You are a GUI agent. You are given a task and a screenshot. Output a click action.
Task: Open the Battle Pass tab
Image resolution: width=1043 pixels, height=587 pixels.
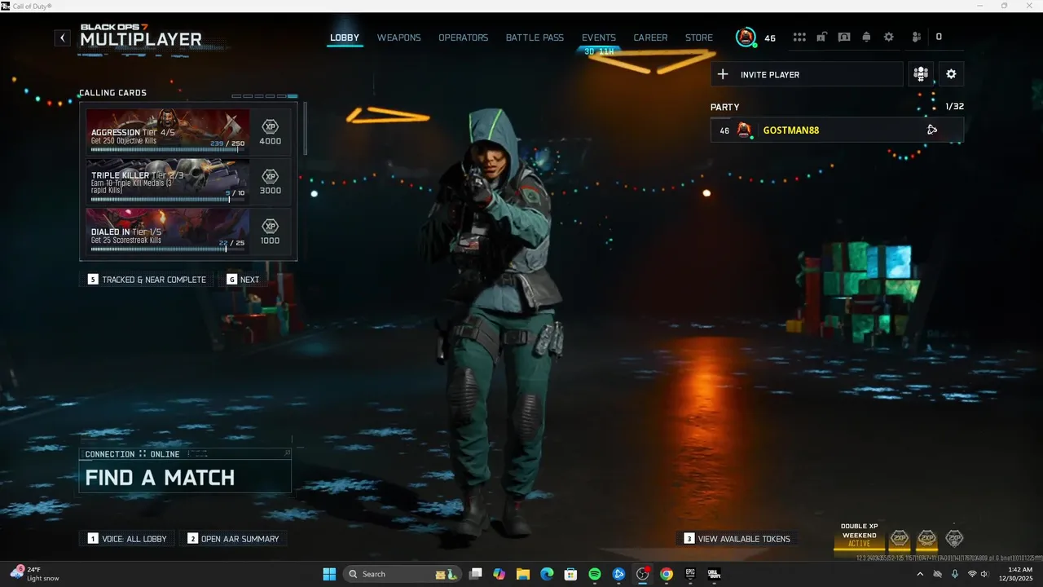click(x=535, y=38)
